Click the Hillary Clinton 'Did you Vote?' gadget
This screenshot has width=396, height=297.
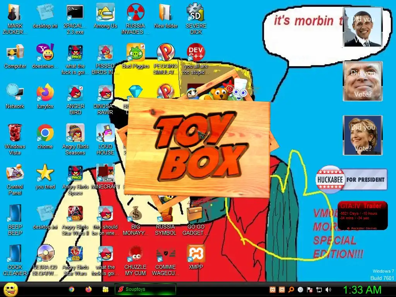pyautogui.click(x=363, y=135)
